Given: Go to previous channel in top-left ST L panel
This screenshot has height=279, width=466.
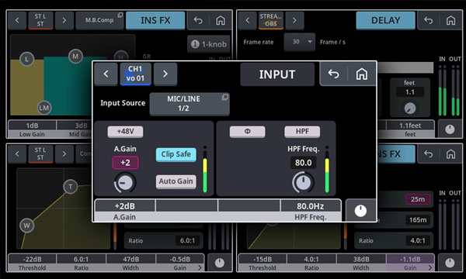Looking at the screenshot, I should click(17, 20).
